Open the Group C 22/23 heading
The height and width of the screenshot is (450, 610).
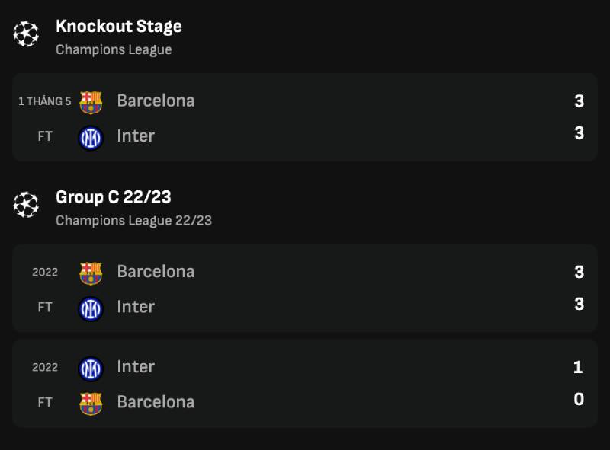point(114,197)
